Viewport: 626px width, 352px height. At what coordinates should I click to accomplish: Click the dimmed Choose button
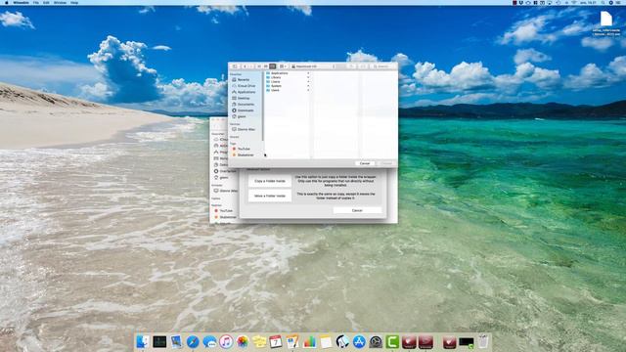coord(387,163)
